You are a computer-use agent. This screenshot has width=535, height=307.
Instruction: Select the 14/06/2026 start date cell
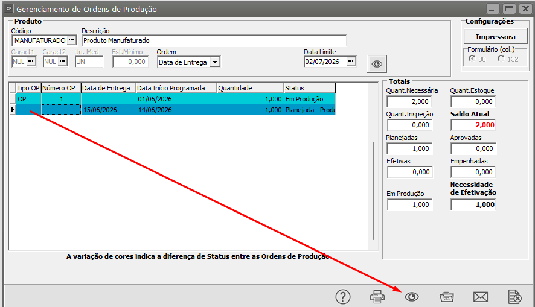tap(176, 110)
